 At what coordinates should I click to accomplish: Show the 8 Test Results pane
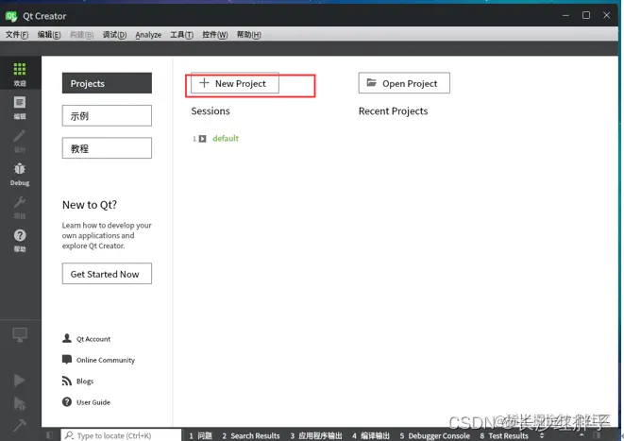(x=504, y=436)
